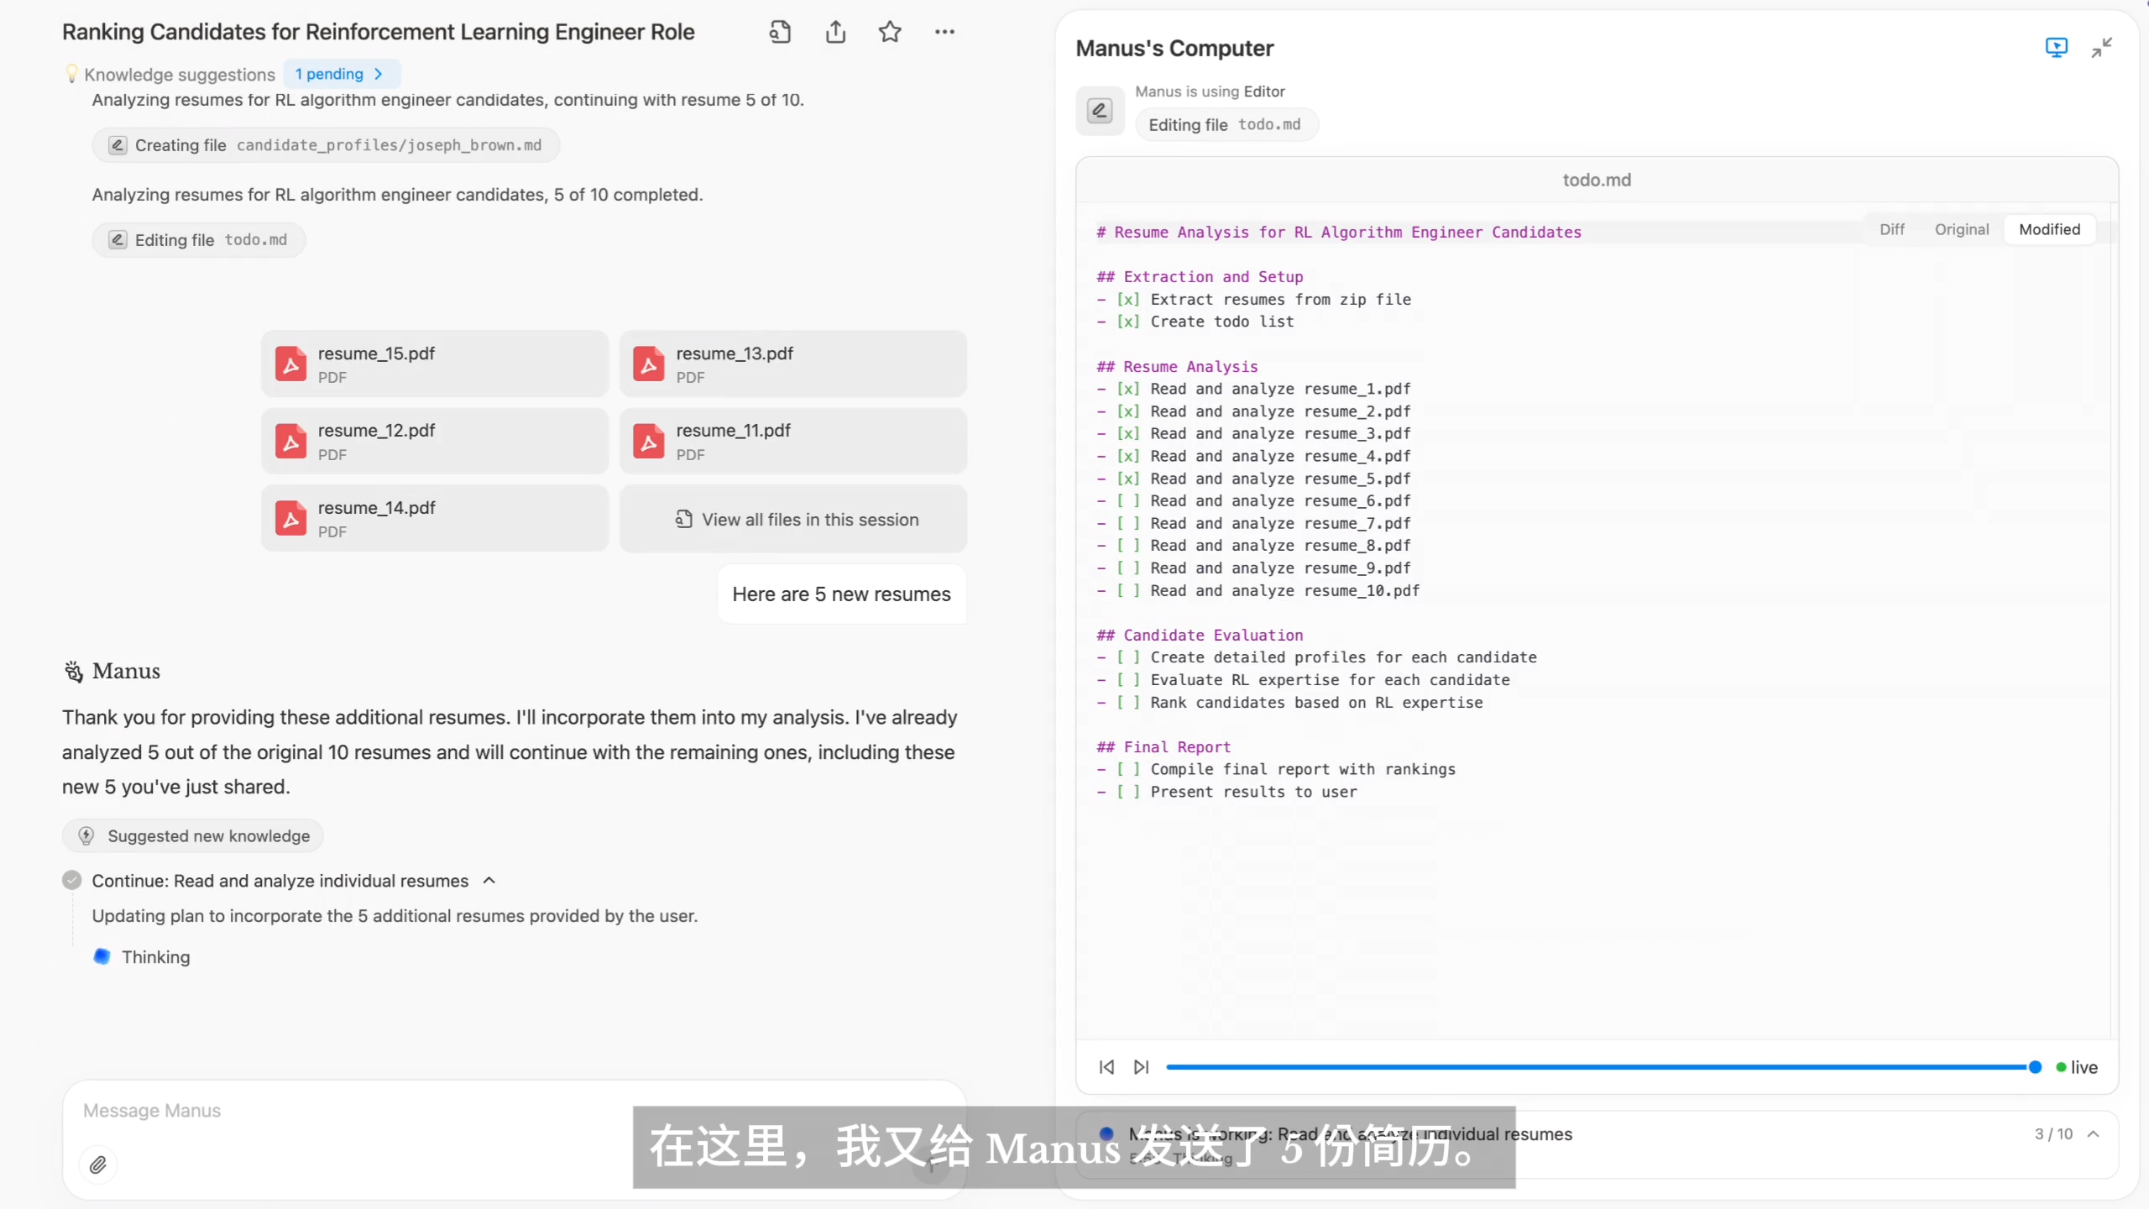Click the playback progress slider handle
2149x1209 pixels.
(2035, 1067)
